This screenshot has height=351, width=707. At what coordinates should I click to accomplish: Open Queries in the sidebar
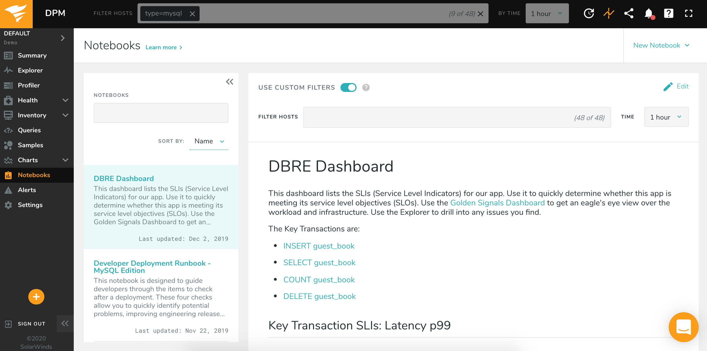coord(29,130)
